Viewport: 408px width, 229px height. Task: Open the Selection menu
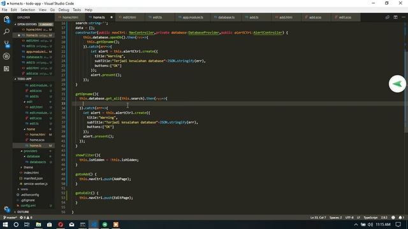click(x=28, y=10)
